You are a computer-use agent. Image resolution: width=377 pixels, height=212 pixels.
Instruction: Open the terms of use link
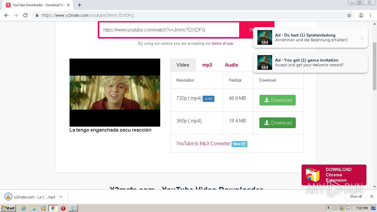222,44
